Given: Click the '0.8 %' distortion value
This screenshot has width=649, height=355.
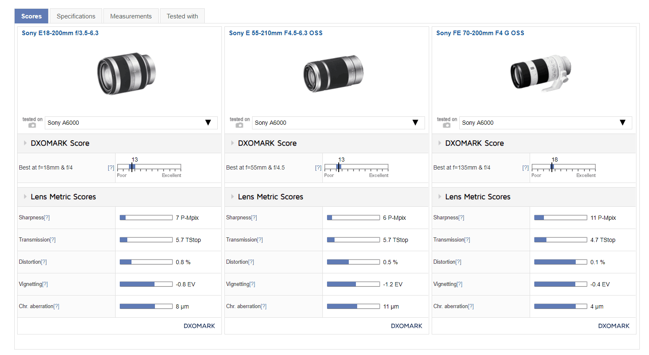Looking at the screenshot, I should click(183, 262).
